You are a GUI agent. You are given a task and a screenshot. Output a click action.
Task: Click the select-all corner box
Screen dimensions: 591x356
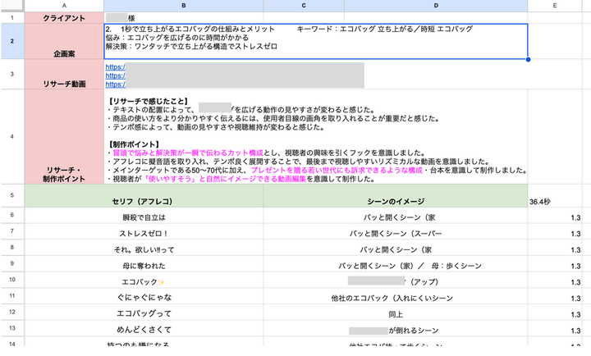click(x=12, y=6)
